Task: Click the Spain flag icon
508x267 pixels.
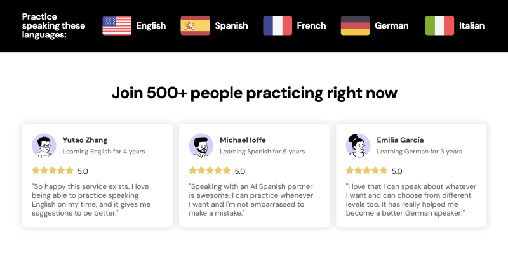Action: click(195, 25)
